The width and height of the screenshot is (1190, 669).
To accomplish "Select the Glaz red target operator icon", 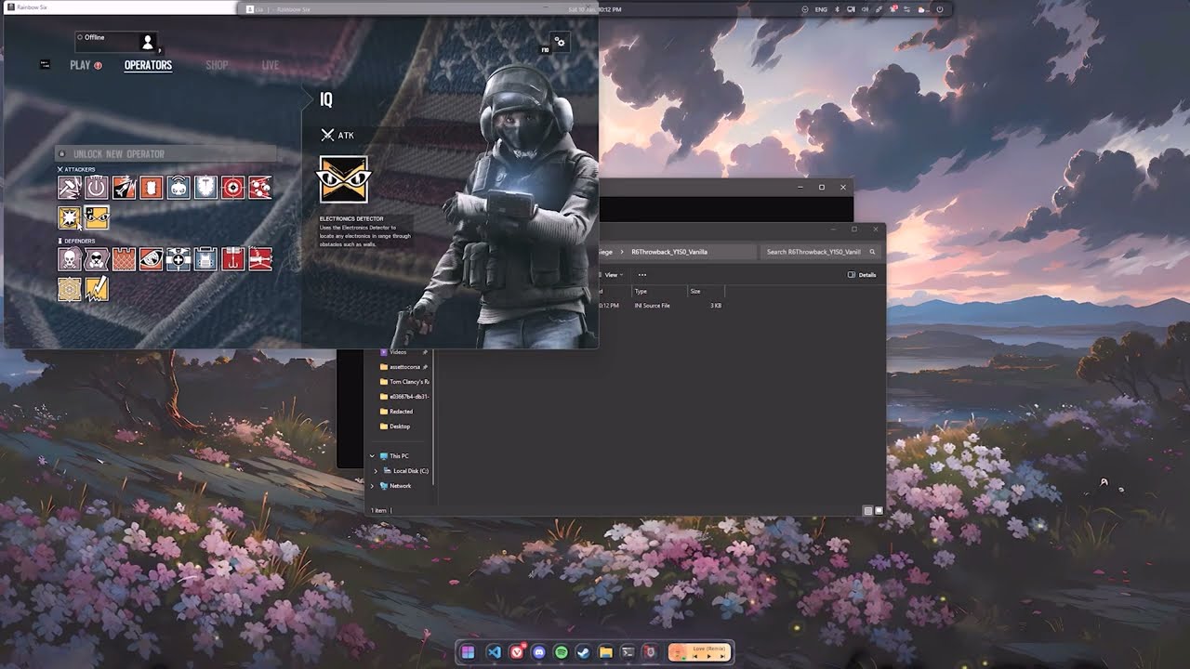I will (232, 188).
